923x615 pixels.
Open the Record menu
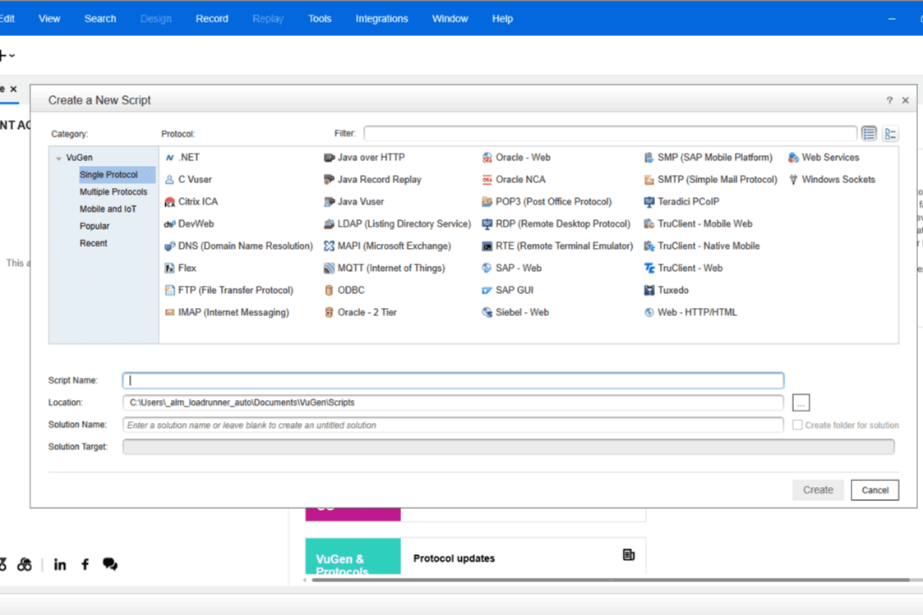click(212, 19)
